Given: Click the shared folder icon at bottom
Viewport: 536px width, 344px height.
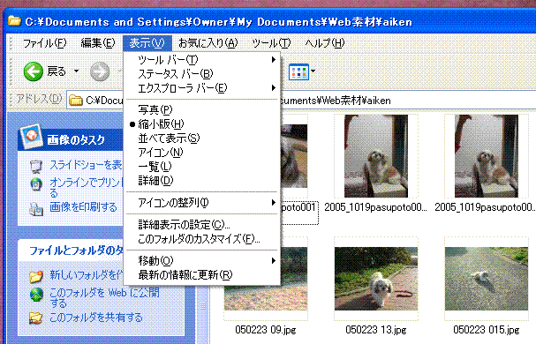Looking at the screenshot, I should point(36,318).
